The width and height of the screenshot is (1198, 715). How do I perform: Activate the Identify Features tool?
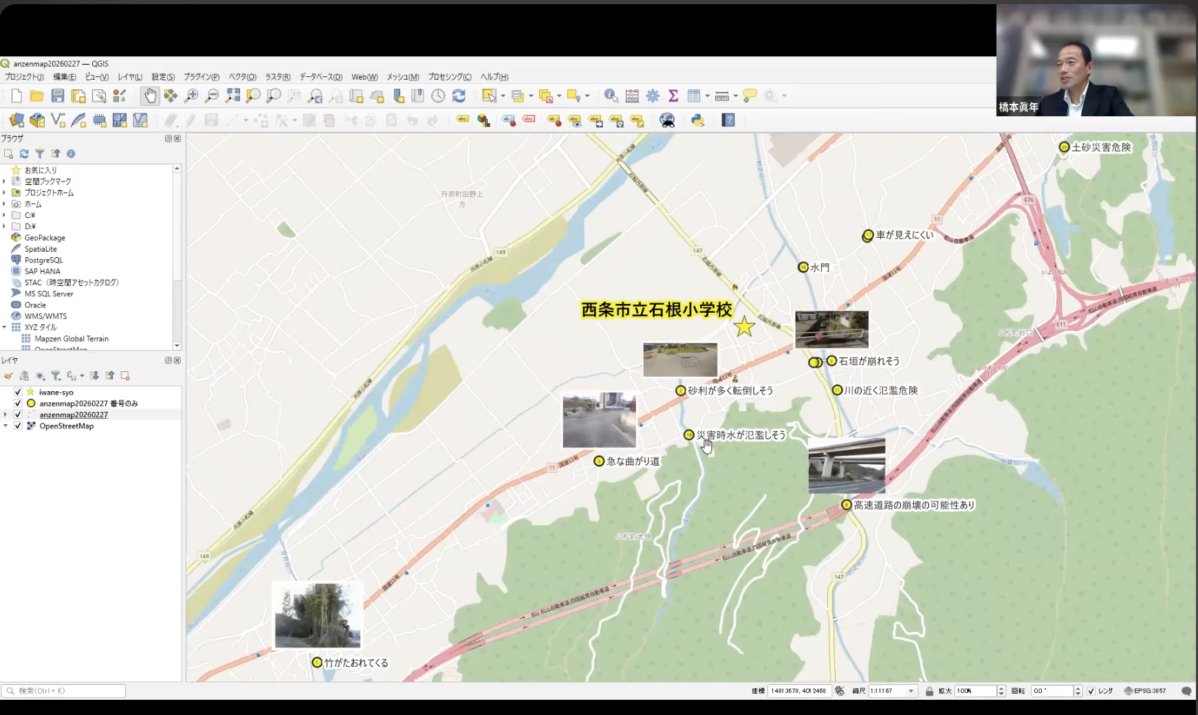(611, 96)
